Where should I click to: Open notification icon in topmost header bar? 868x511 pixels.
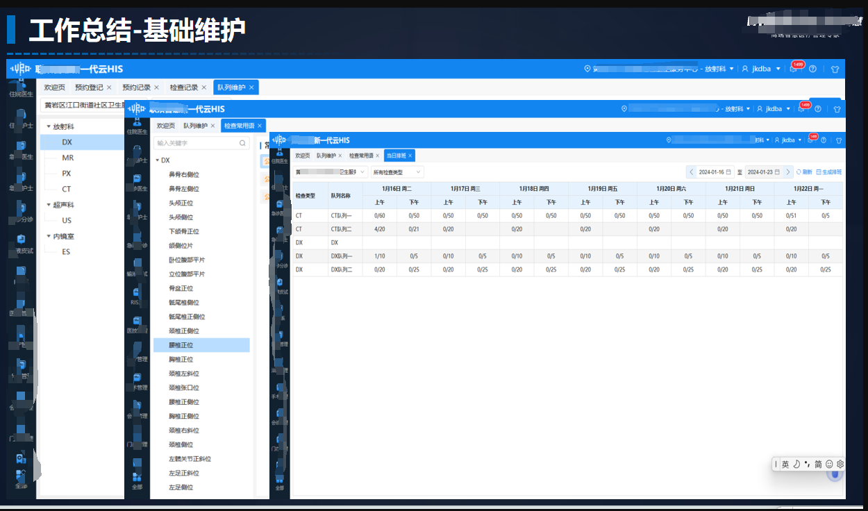794,69
